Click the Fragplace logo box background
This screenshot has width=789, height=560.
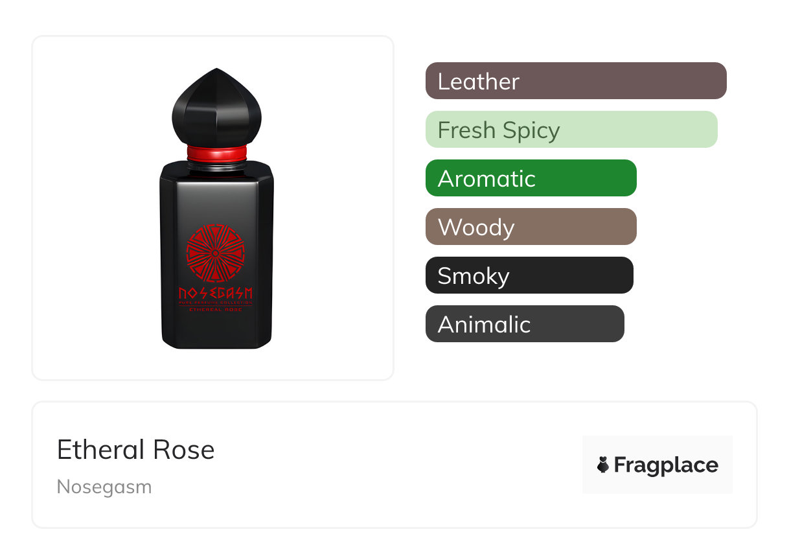657,465
